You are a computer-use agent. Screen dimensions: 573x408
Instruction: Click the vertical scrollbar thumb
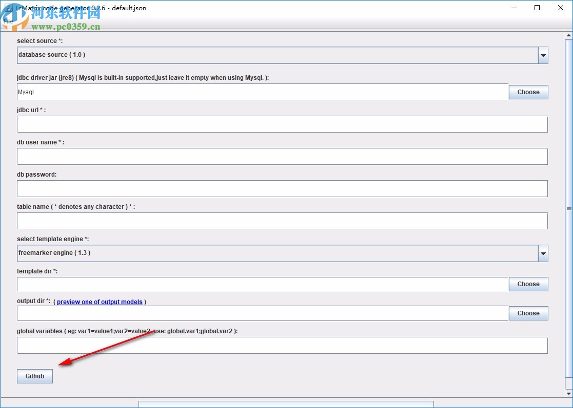(x=569, y=208)
